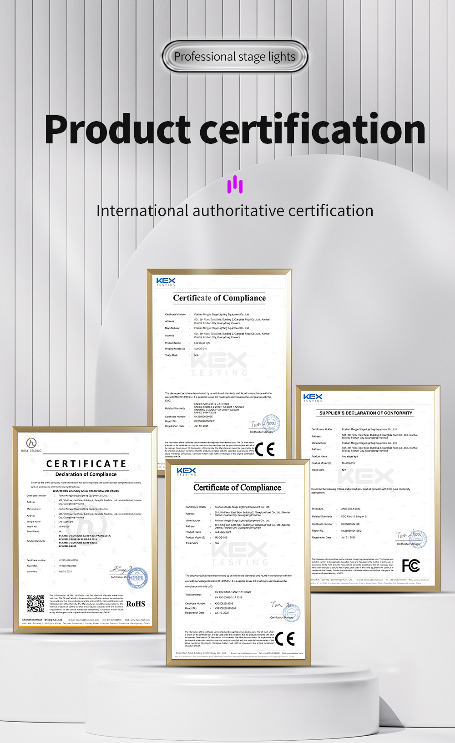Image resolution: width=455 pixels, height=743 pixels.
Task: Click "July 14, 2025" issue date
Action: coord(66,571)
